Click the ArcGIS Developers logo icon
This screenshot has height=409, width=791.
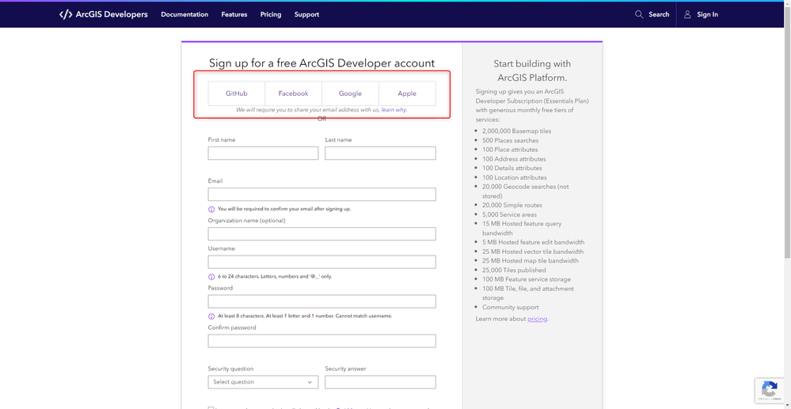(66, 14)
